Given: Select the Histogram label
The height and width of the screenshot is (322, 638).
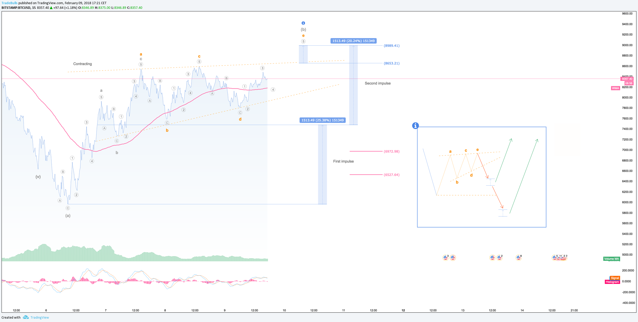Looking at the screenshot, I should tap(612, 282).
